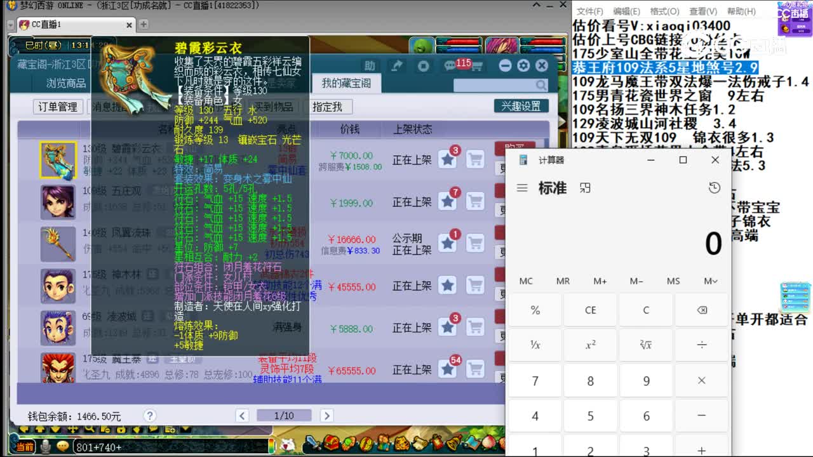Screen dimensions: 813x457
Task: Favorite star for ¥7000.00 item
Action: click(x=448, y=160)
